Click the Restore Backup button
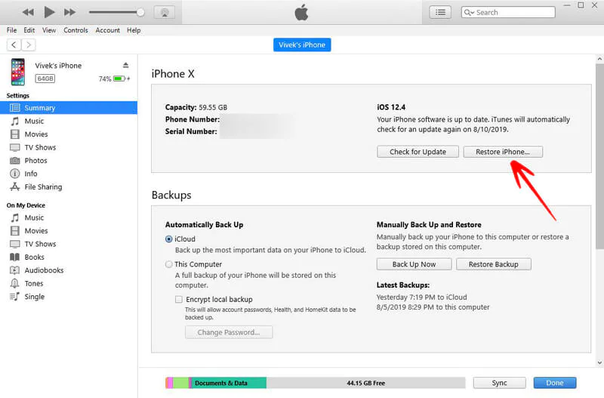This screenshot has height=398, width=604. 494,264
